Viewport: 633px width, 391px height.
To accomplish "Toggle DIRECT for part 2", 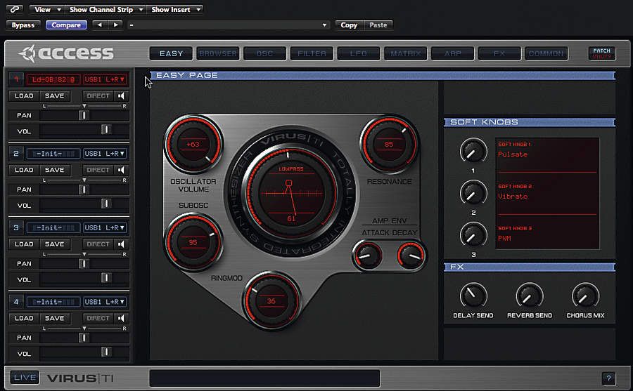I will (x=98, y=170).
